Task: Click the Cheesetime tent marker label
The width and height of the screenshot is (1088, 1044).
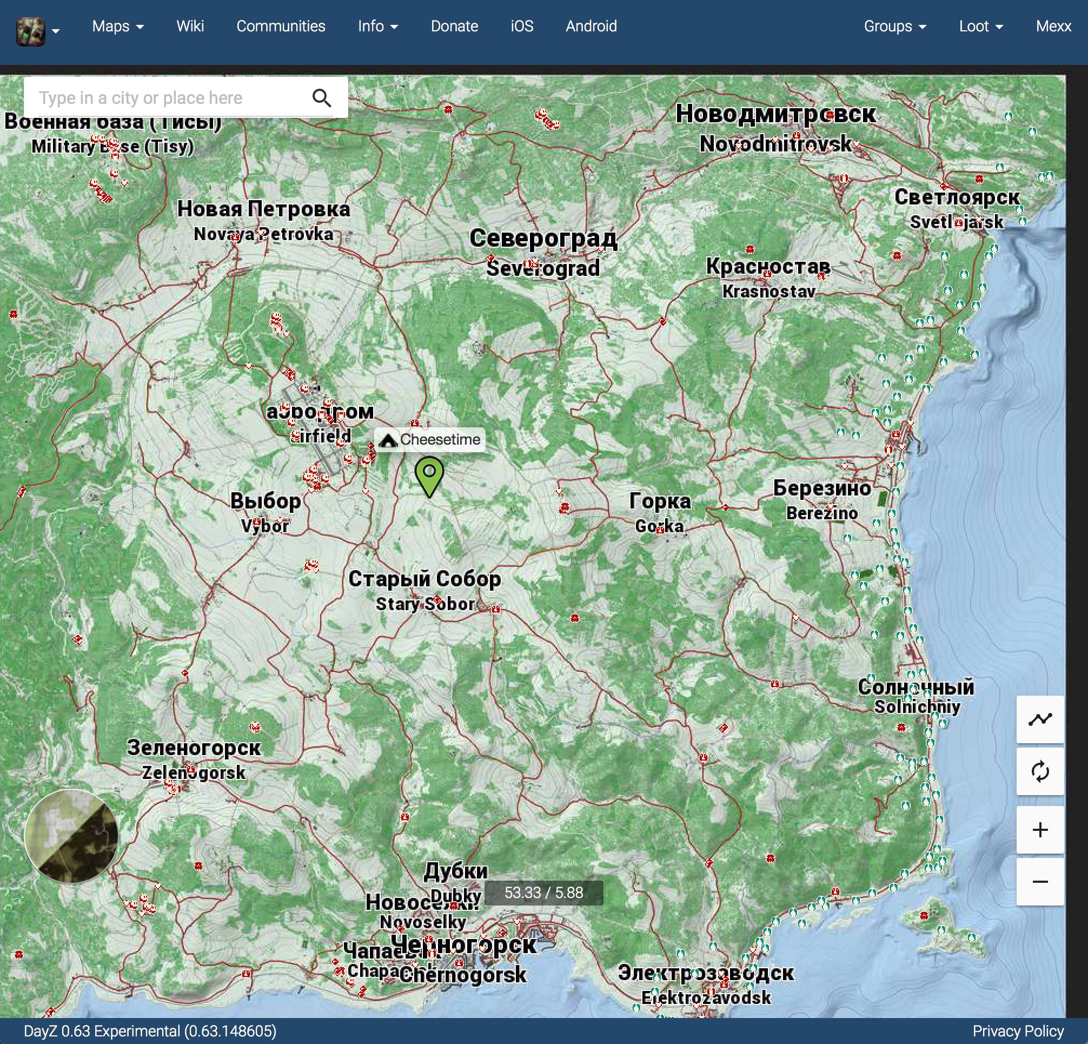Action: pos(430,440)
